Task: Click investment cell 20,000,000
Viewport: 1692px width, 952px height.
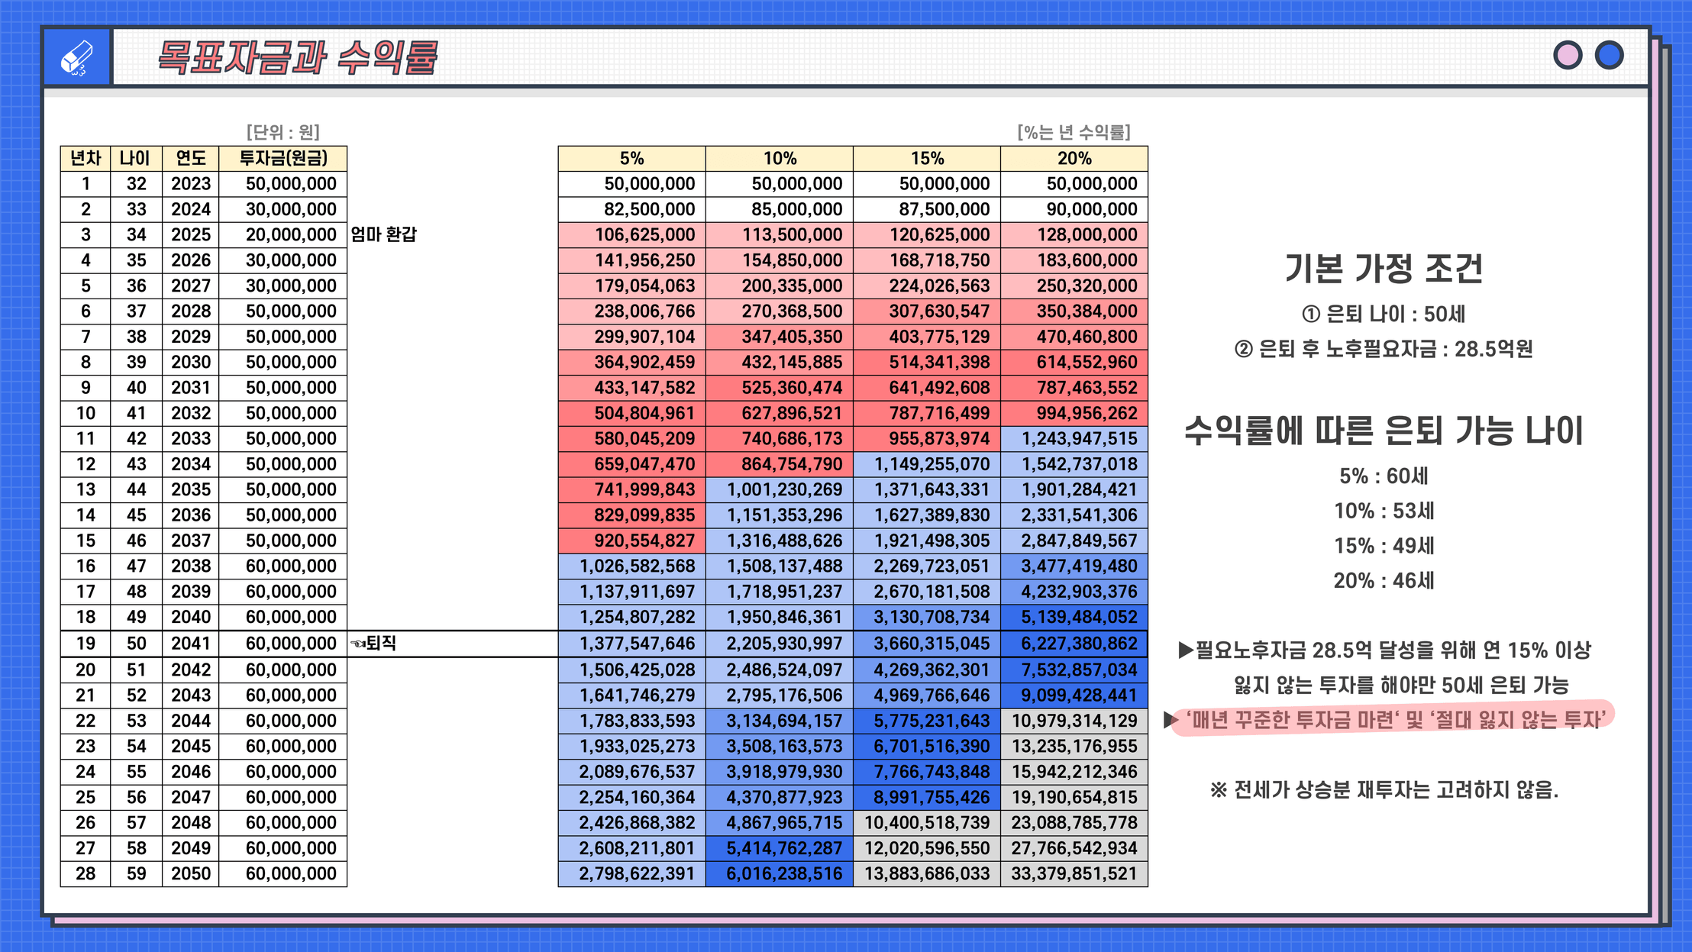Action: point(283,235)
